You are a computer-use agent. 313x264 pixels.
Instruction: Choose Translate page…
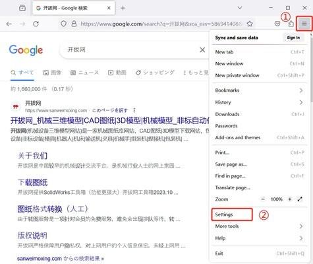tap(260, 187)
